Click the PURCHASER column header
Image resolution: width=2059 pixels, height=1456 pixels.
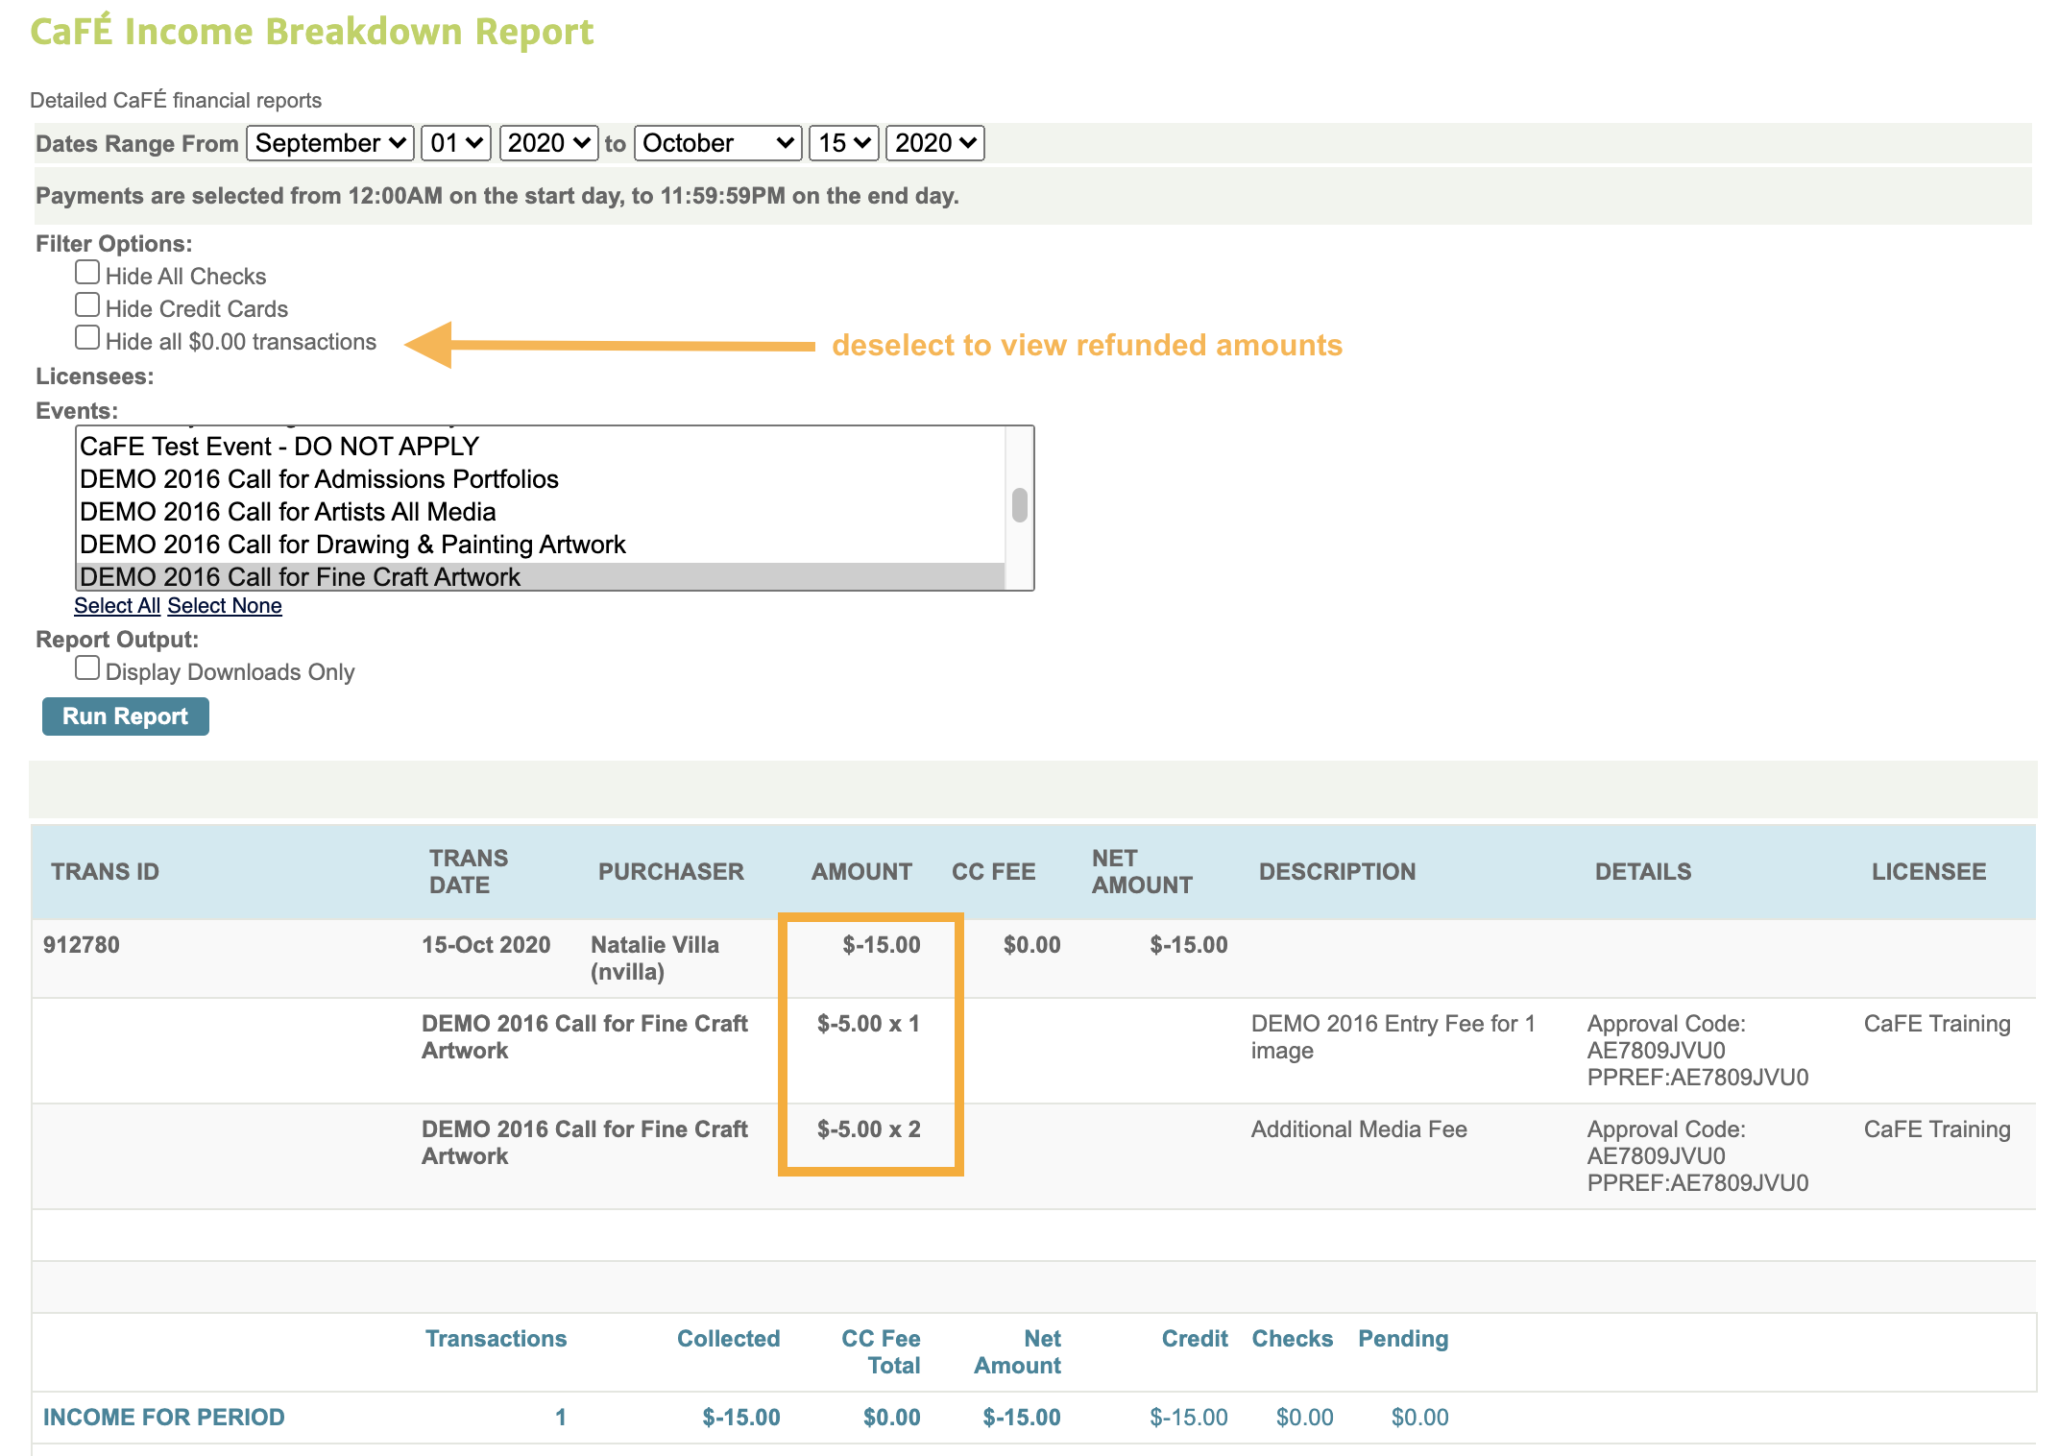pos(671,872)
